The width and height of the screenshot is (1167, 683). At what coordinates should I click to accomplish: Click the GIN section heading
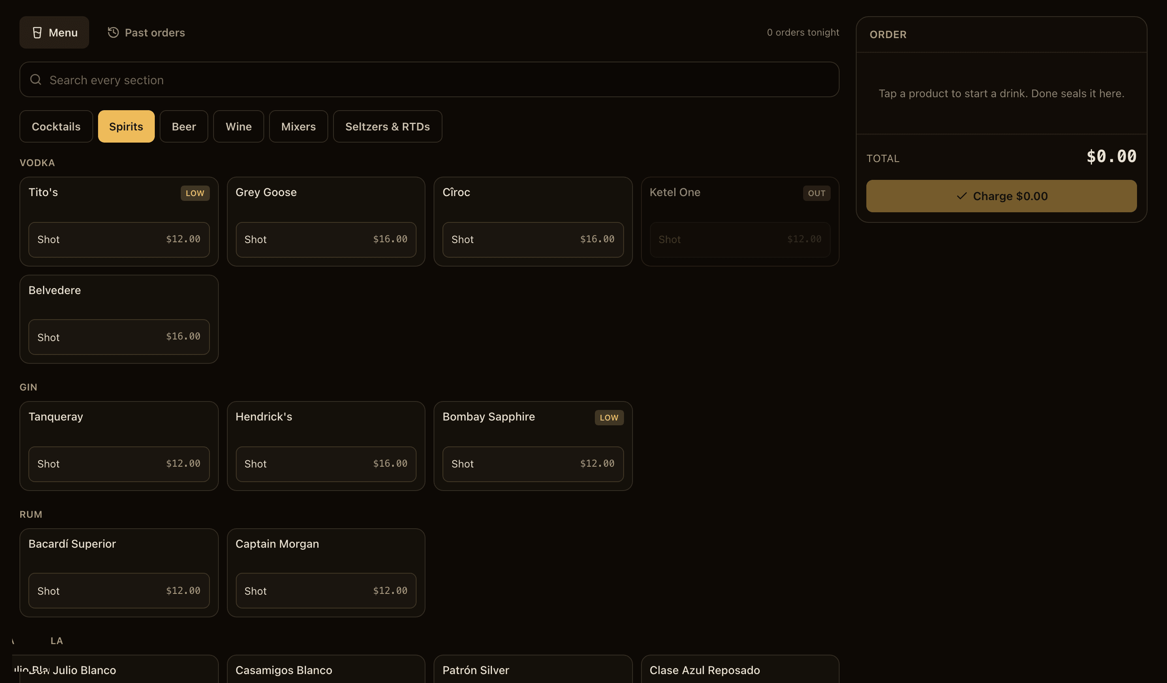click(x=28, y=387)
